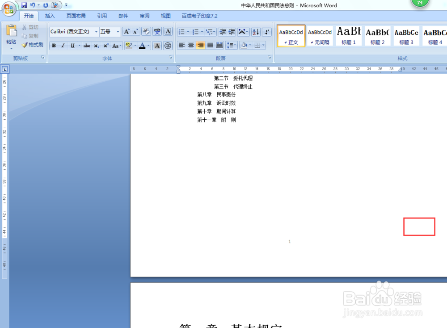Open line spacing dropdown
447x328 pixels.
231,45
